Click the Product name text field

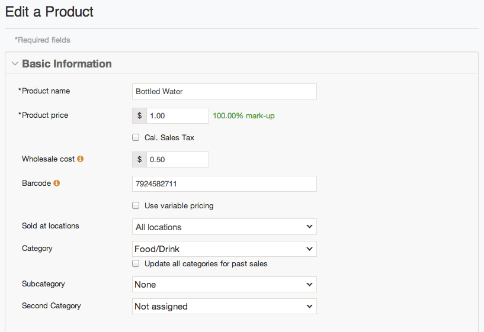[x=224, y=92]
